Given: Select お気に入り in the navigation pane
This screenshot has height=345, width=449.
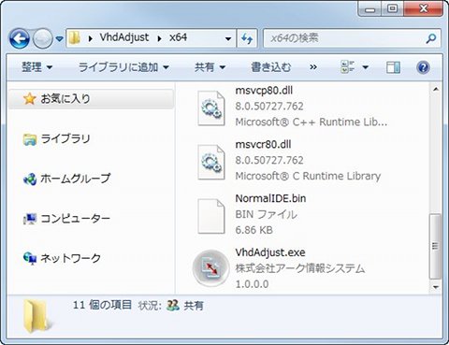Looking at the screenshot, I should tap(91, 99).
